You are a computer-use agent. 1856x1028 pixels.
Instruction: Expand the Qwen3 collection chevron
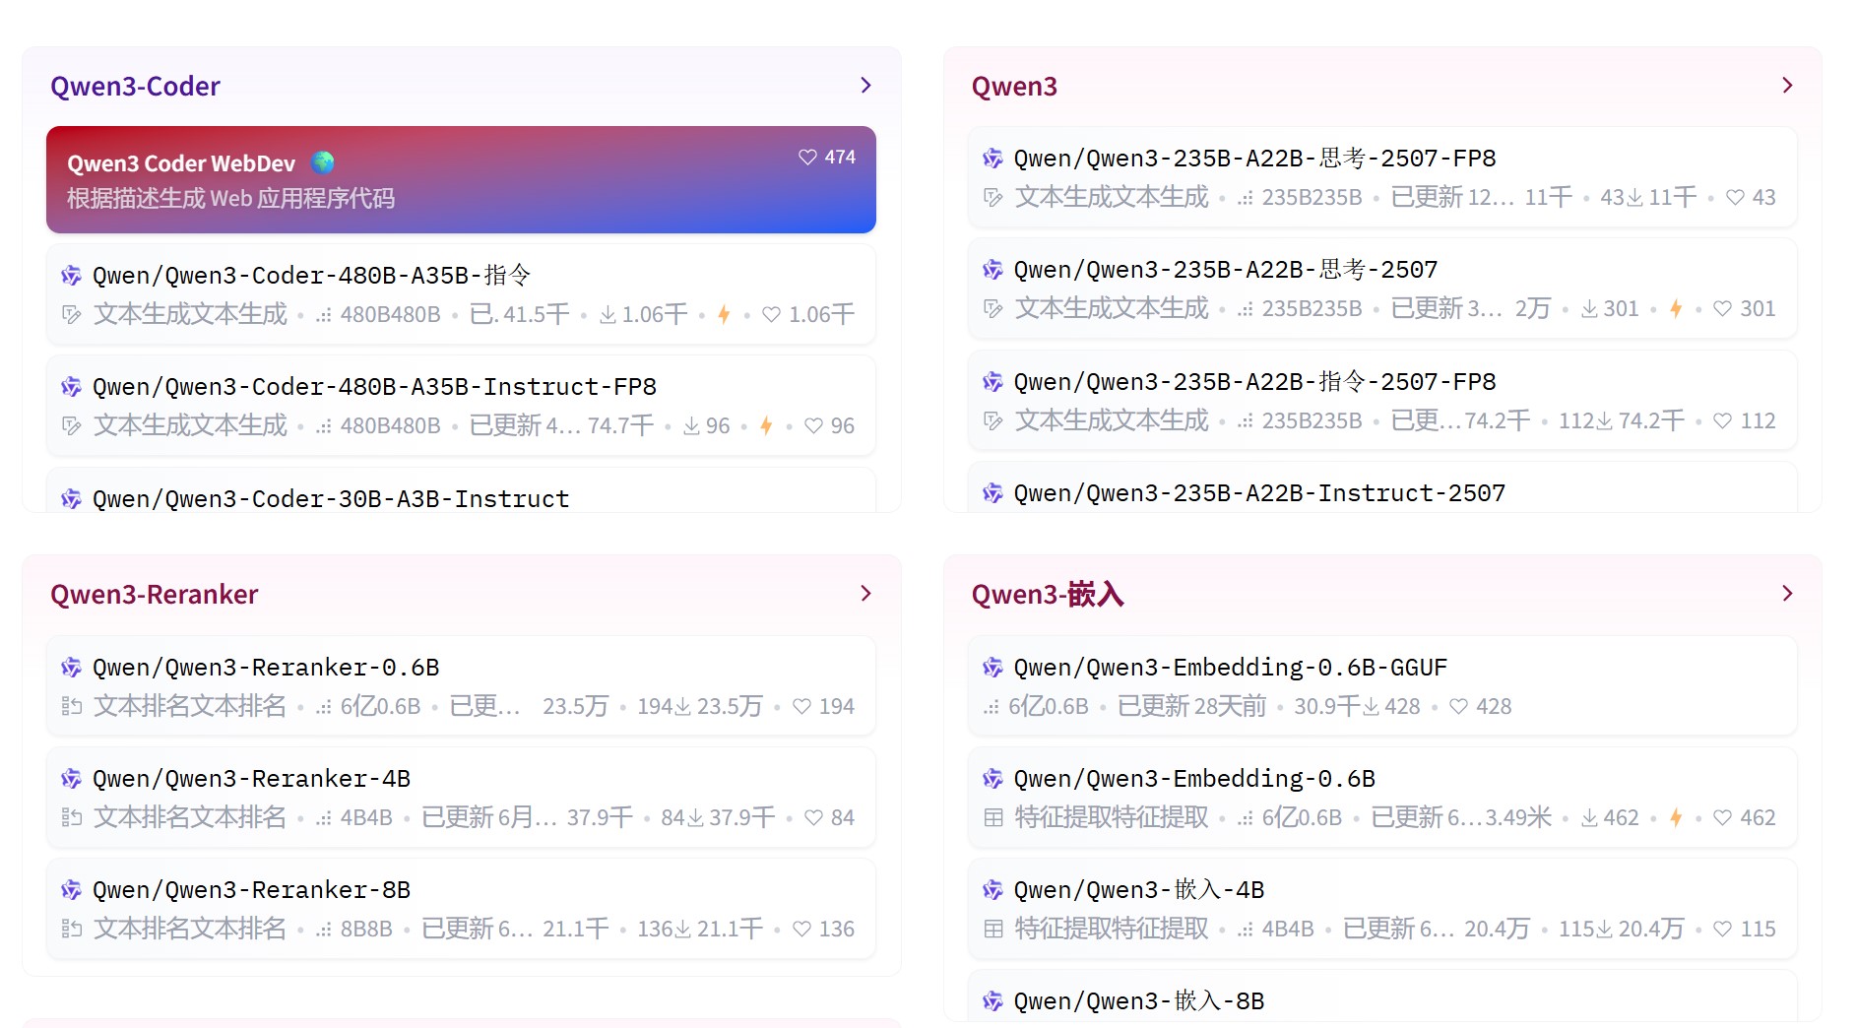point(1787,86)
